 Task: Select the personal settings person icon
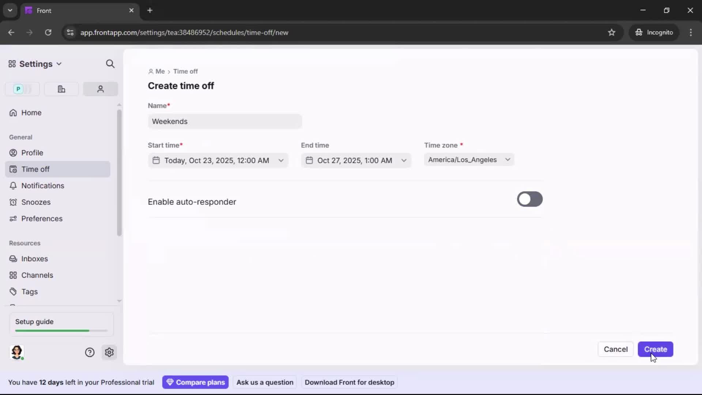100,89
